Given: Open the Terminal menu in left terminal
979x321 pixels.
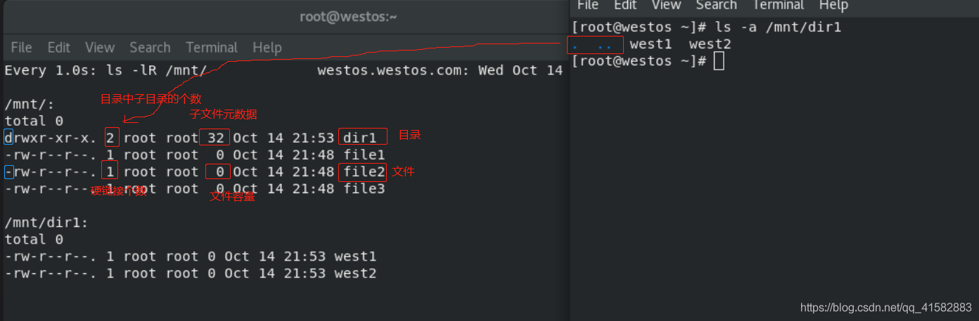Looking at the screenshot, I should tap(212, 48).
